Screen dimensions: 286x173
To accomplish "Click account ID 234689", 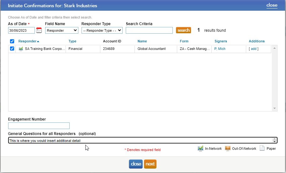I will click(x=109, y=49).
